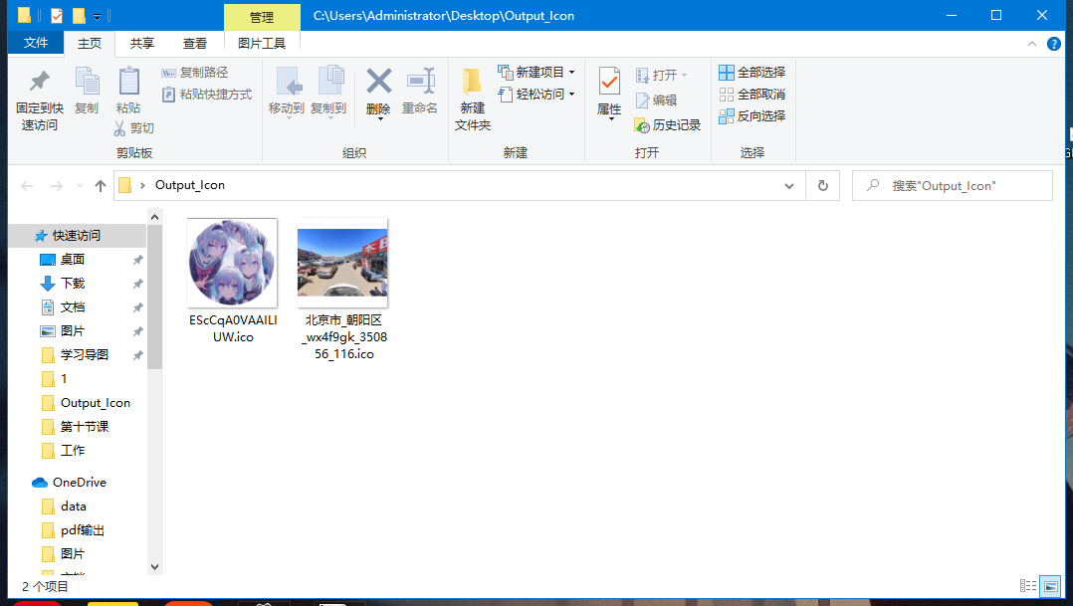Click the 打开 open command

pos(661,76)
